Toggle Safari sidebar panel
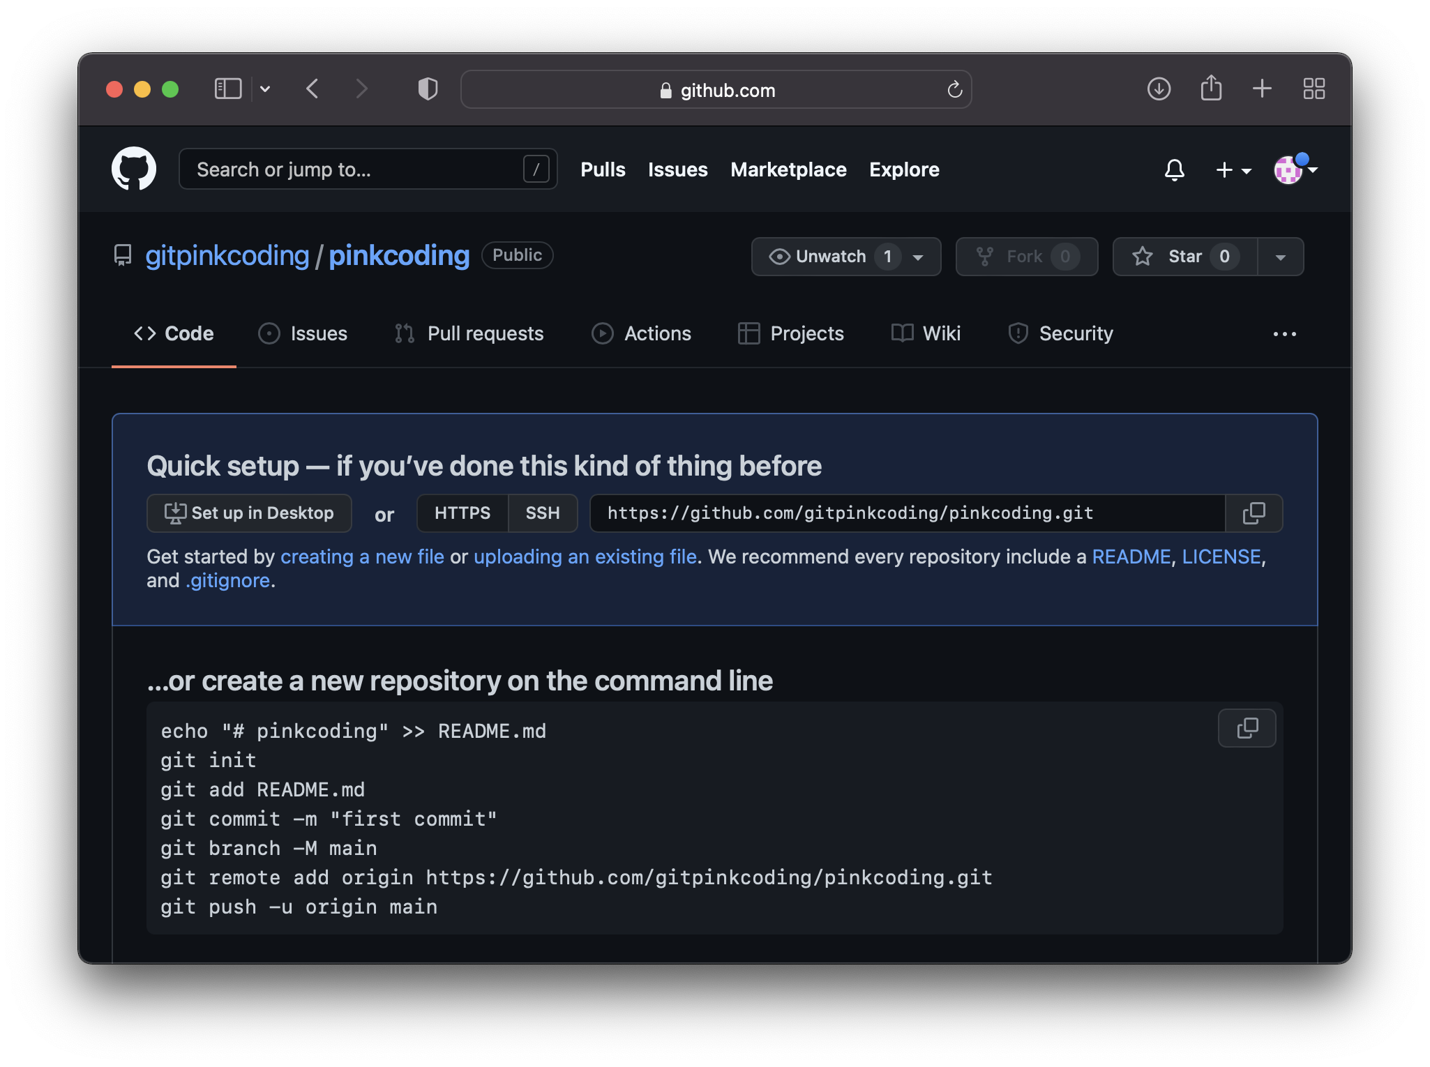The image size is (1430, 1067). (228, 89)
